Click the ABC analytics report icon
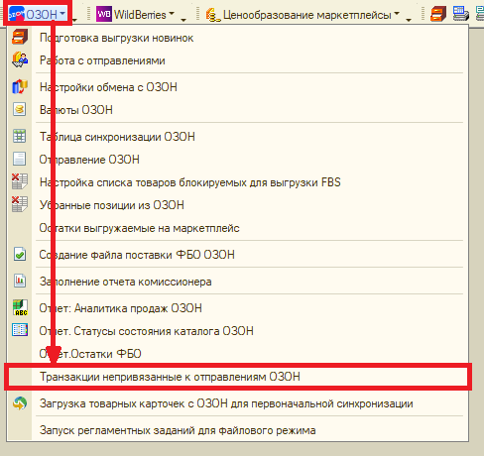The width and height of the screenshot is (484, 456). tap(20, 308)
